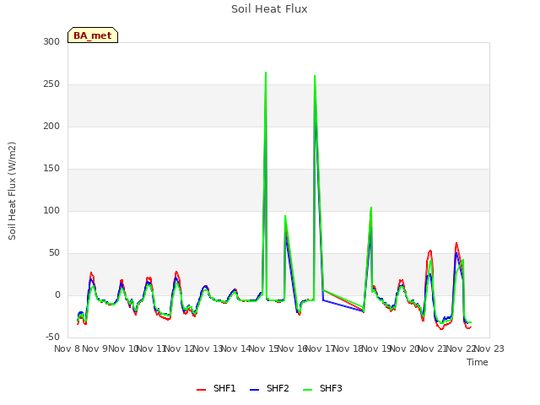This screenshot has width=540, height=405.
Task: Click the tallest green spike near Nov 15
Action: [x=266, y=73]
